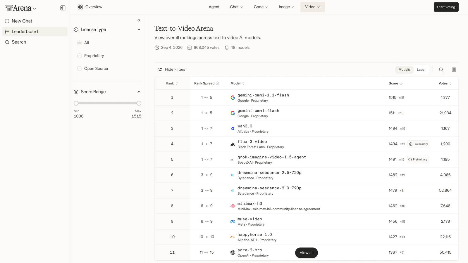
Task: Click the Sep 4, 2026 date
Action: pos(172,48)
